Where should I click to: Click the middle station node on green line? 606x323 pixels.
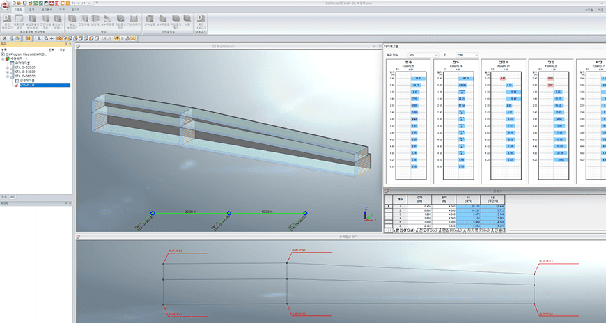[229, 213]
